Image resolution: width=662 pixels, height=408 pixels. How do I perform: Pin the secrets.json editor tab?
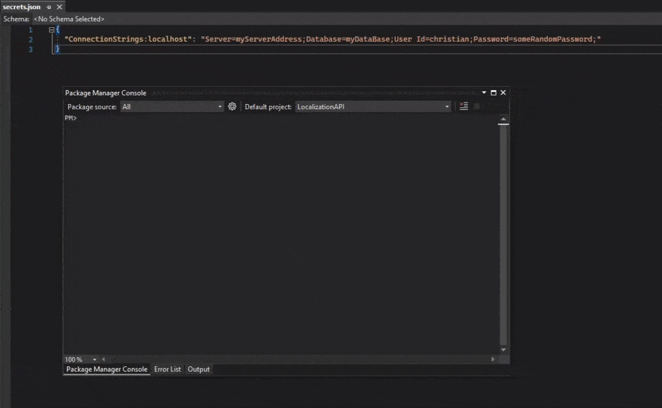(48, 7)
